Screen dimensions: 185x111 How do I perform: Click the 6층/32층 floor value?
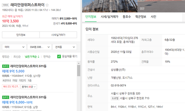pyautogui.click(x=170, y=40)
